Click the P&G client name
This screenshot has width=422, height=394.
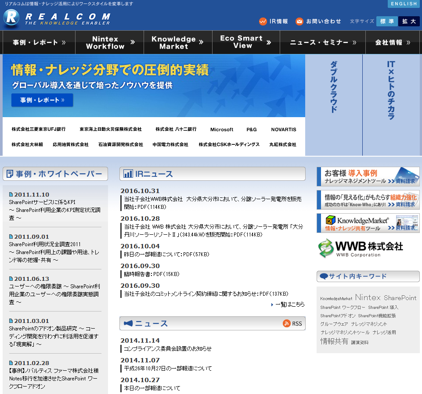(252, 129)
